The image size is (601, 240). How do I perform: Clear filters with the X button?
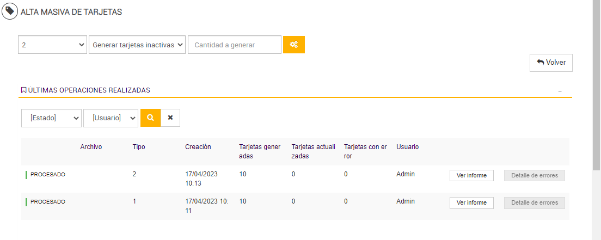(x=170, y=118)
